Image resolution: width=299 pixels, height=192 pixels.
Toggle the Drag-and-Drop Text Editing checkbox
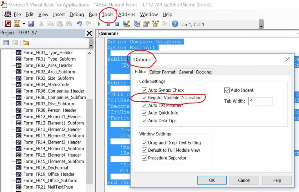(x=144, y=143)
